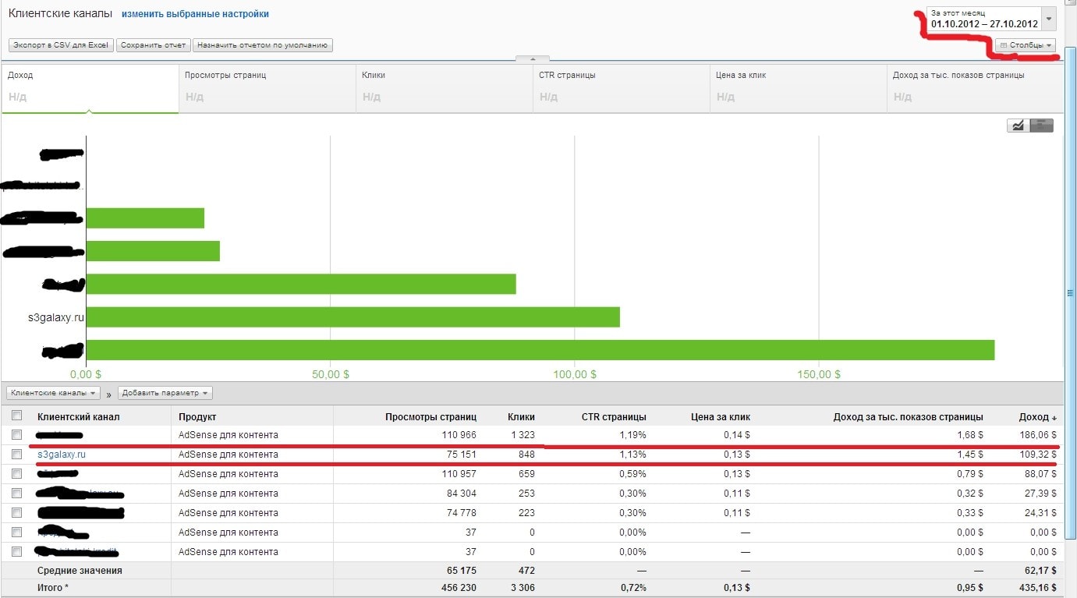Open the изменить выбранные настройки link
This screenshot has width=1077, height=598.
(195, 14)
